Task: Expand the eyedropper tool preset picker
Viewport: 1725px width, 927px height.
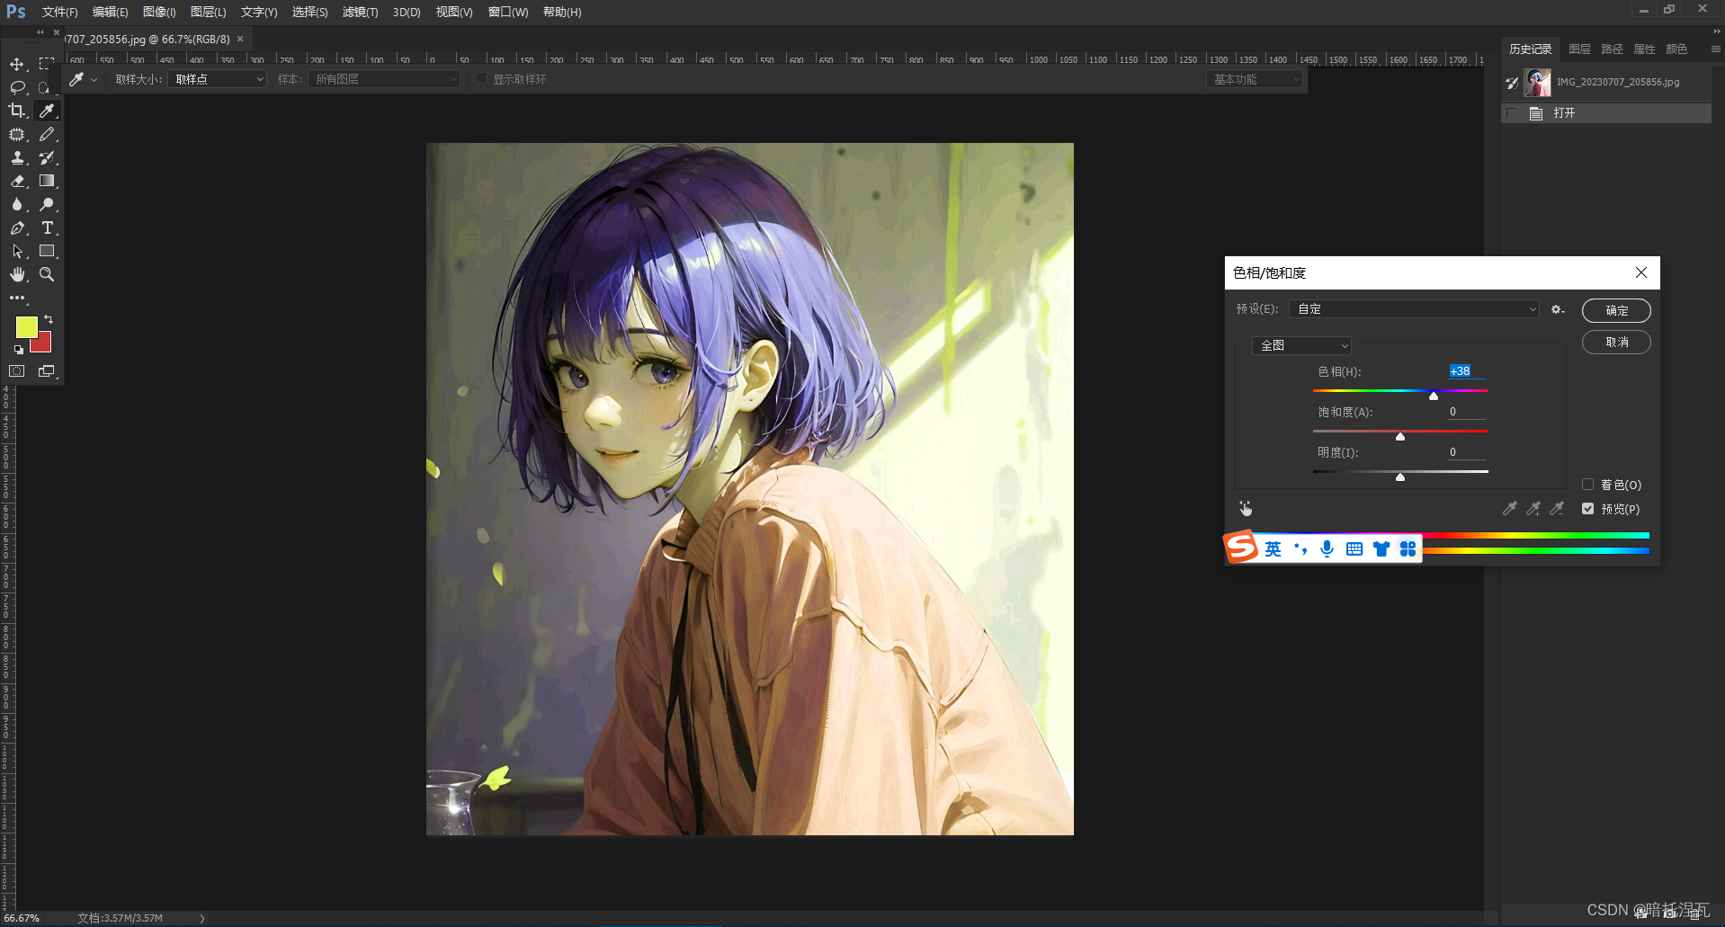Action: [94, 80]
